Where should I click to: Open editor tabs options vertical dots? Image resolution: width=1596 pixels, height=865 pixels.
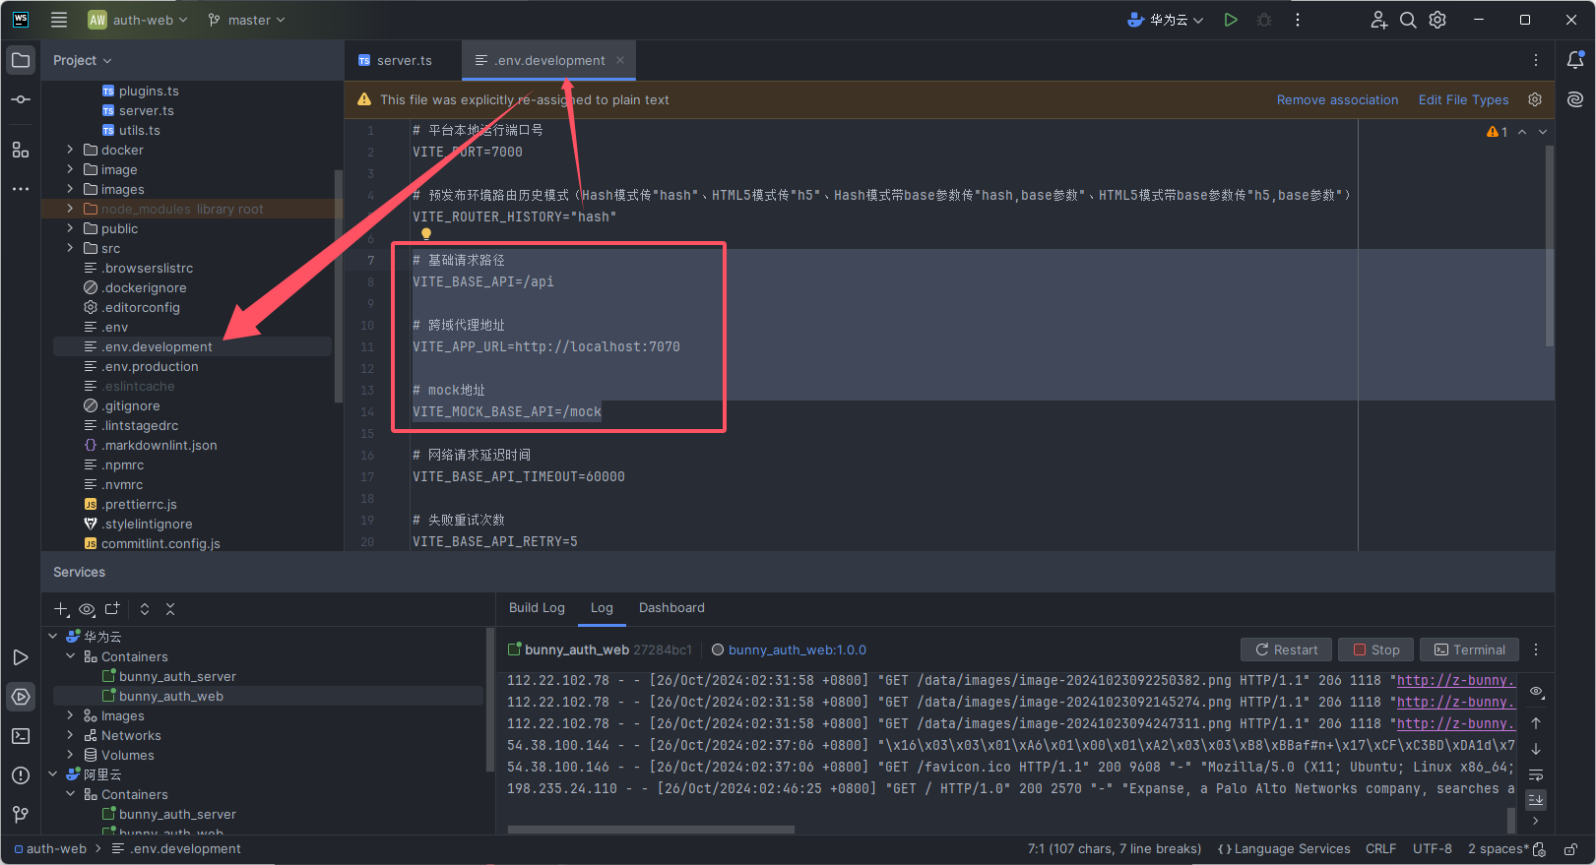(x=1536, y=60)
